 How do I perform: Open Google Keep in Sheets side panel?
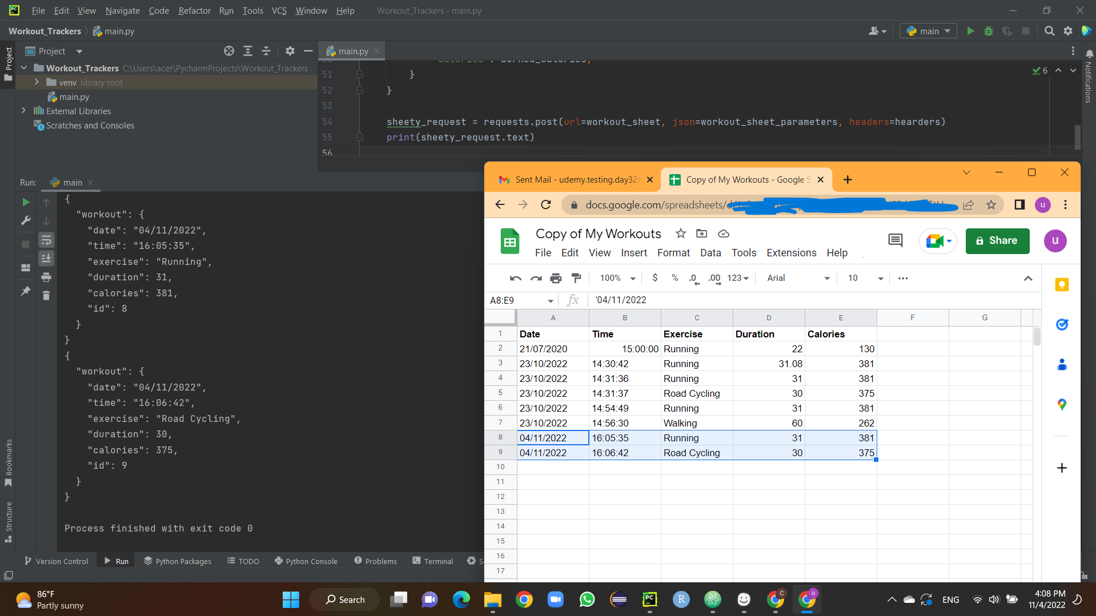point(1062,284)
